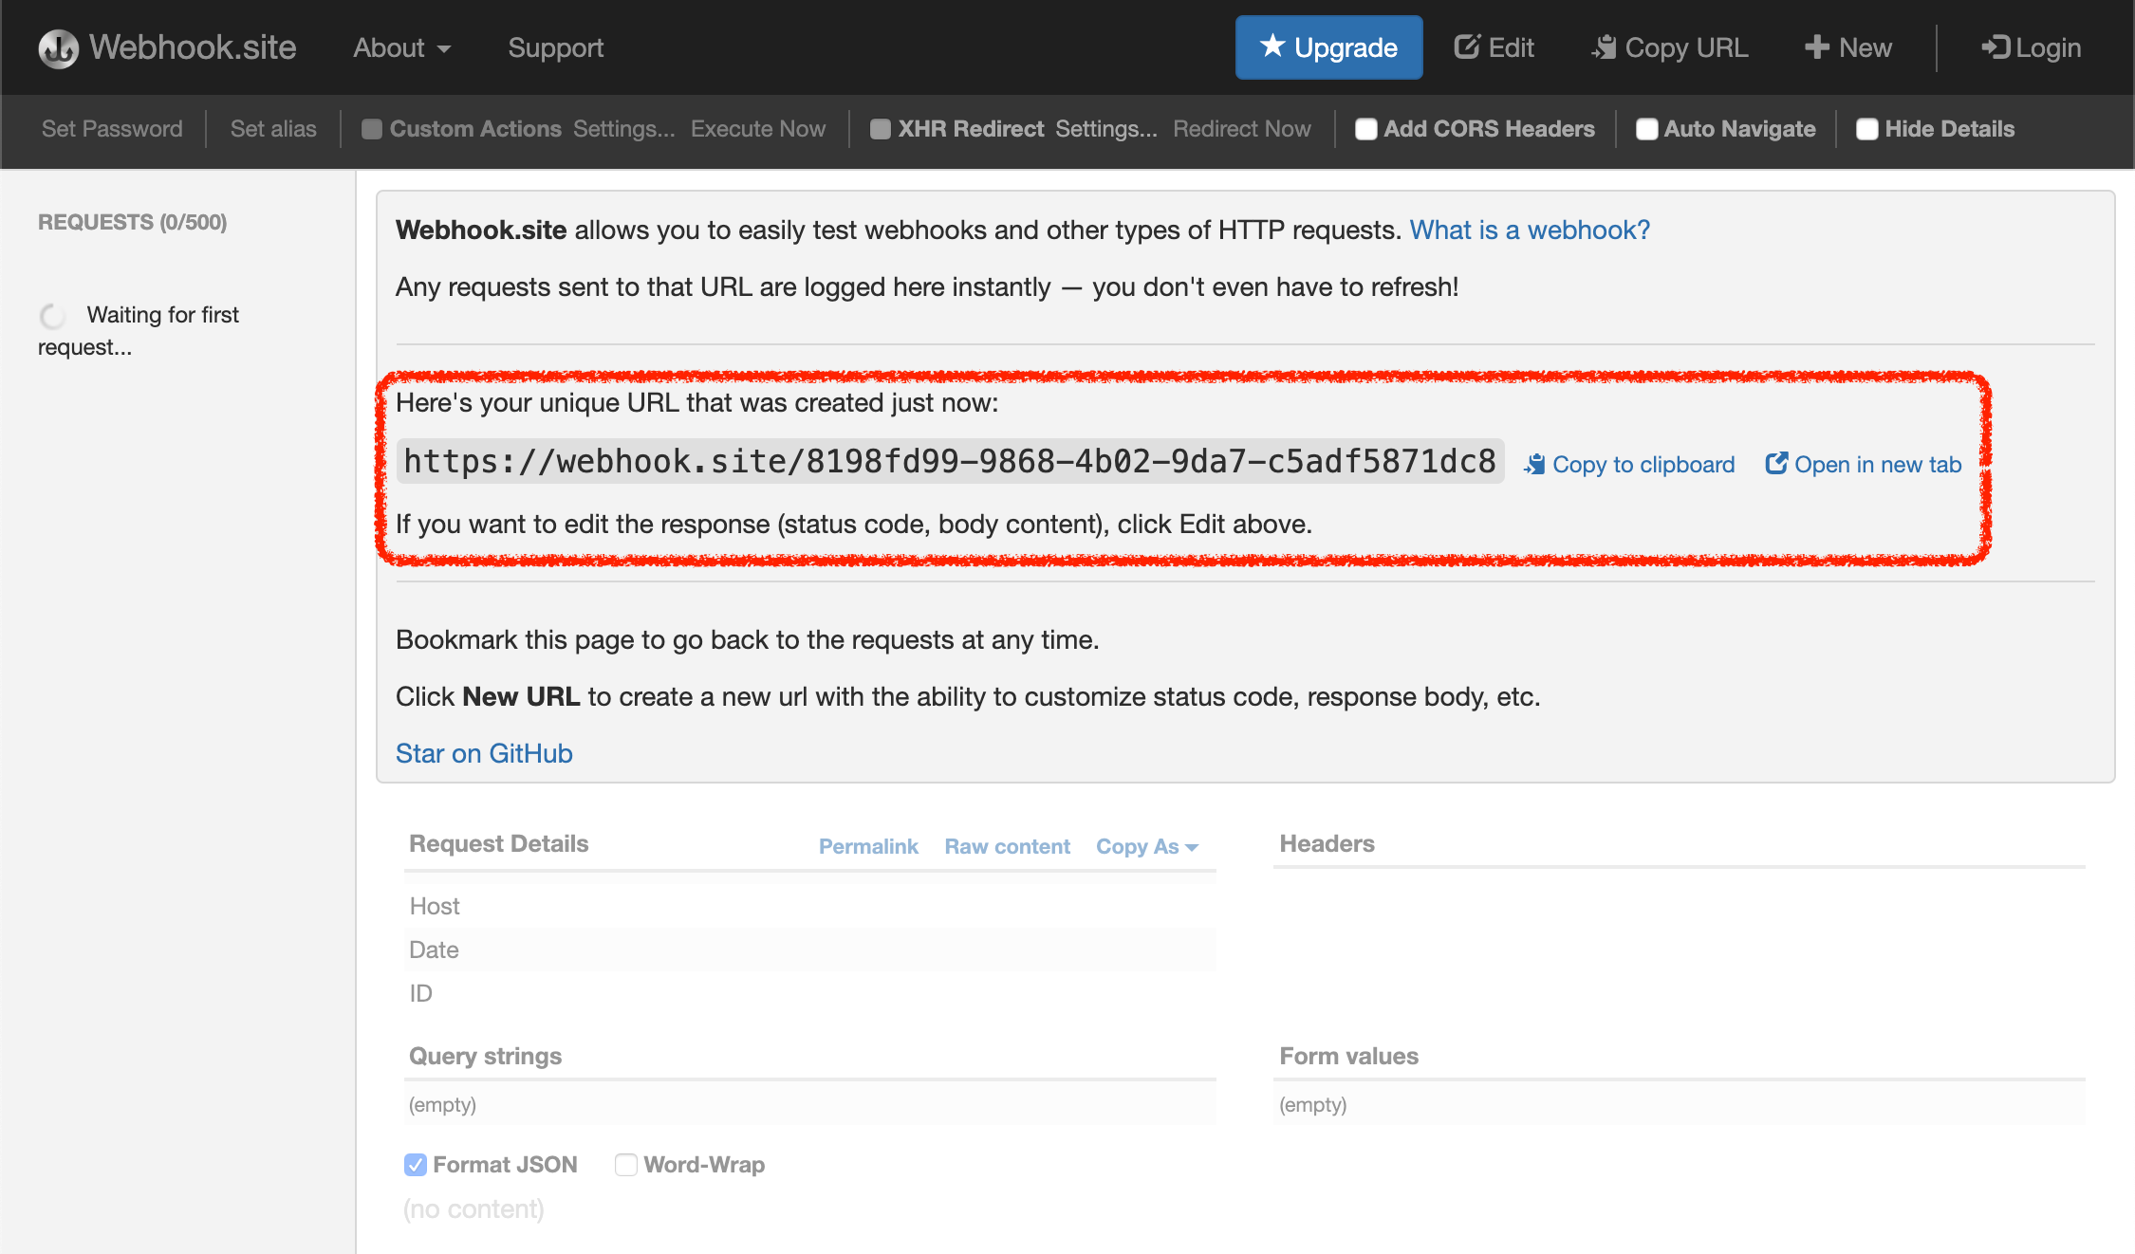Enable the Add CORS Headers checkbox
2135x1254 pixels.
(1366, 129)
